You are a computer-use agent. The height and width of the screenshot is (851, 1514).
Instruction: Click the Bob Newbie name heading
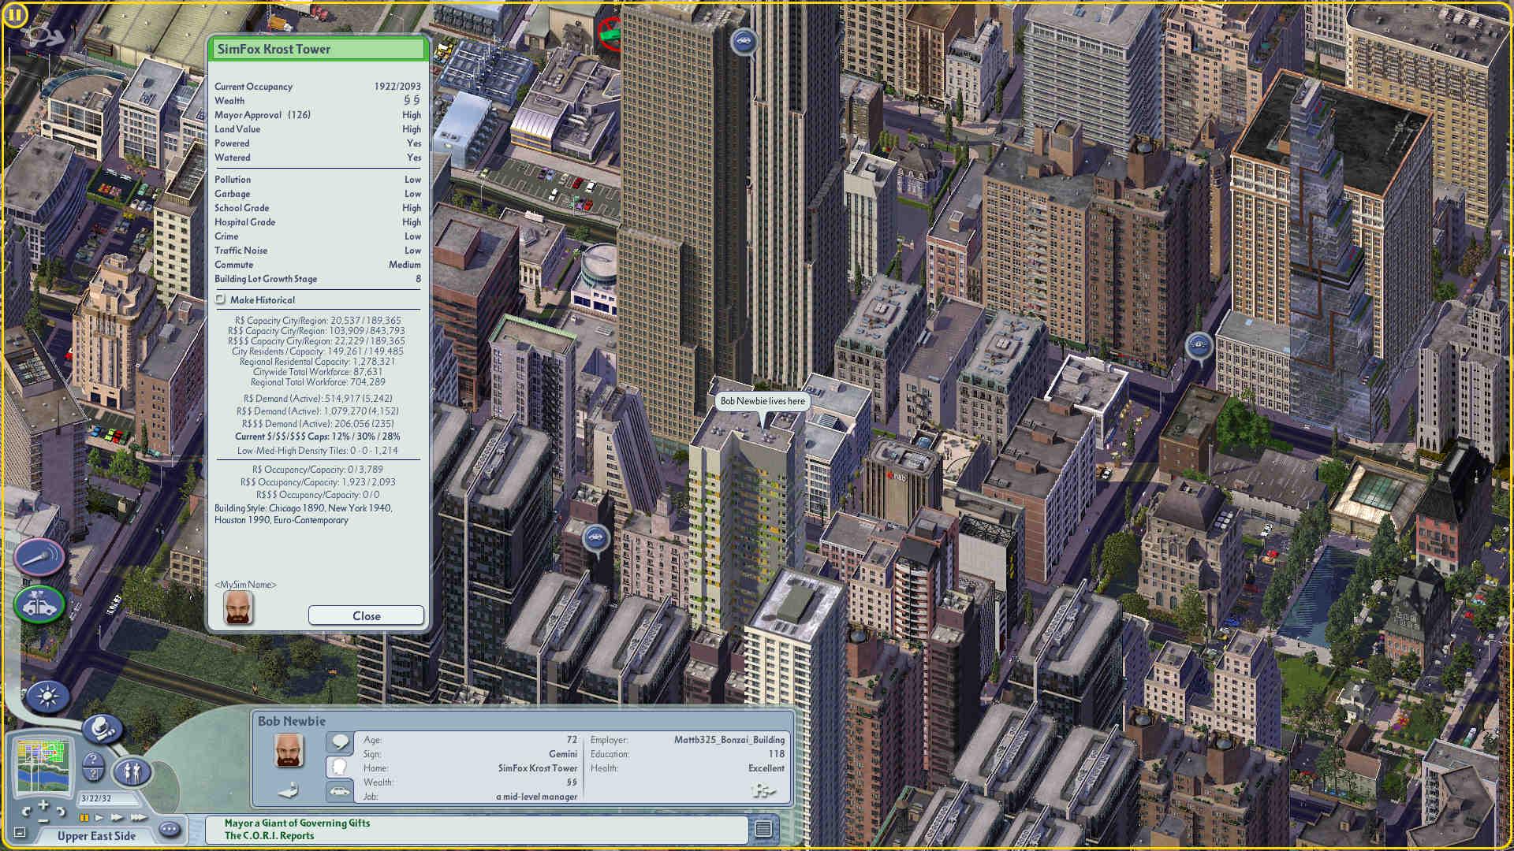292,721
